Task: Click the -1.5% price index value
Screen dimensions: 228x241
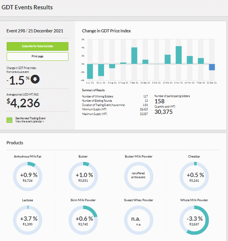Action: pyautogui.click(x=18, y=80)
